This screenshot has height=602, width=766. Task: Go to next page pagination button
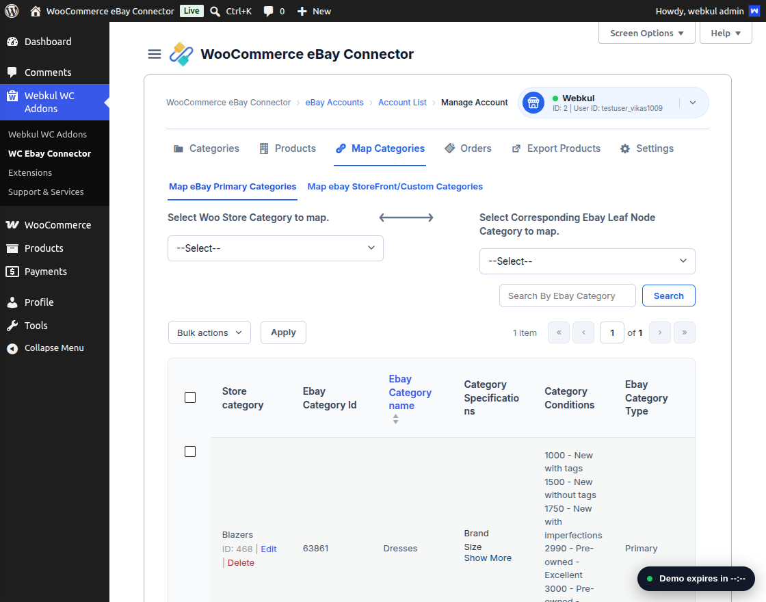point(660,332)
